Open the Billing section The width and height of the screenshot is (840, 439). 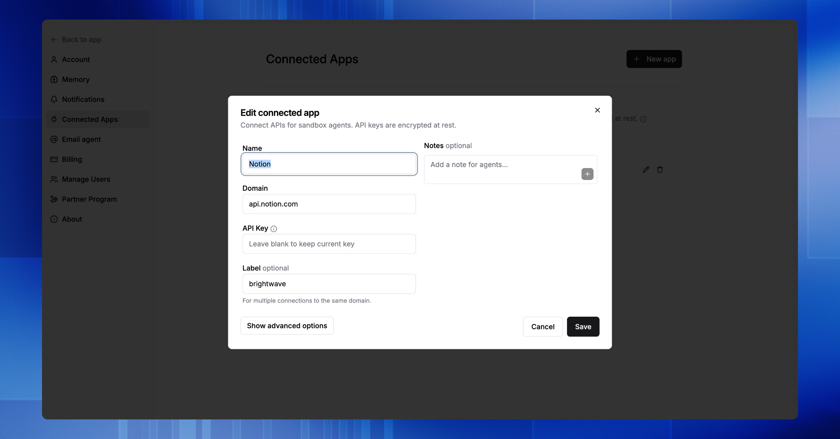(x=72, y=159)
